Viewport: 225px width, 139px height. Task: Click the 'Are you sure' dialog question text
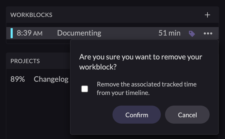click(141, 57)
